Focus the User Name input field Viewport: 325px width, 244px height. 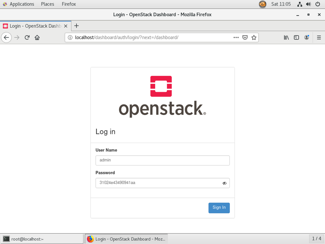(x=162, y=160)
